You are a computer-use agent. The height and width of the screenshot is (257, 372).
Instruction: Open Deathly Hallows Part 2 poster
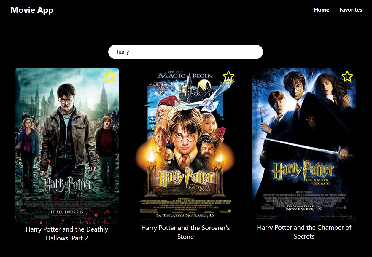coord(67,146)
